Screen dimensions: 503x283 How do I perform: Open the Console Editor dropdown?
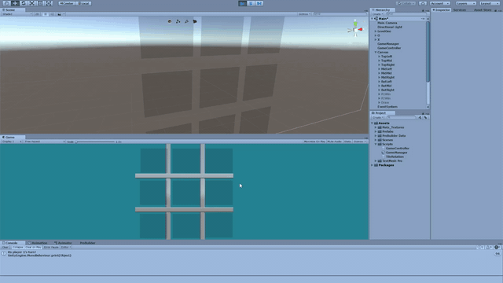tap(66, 248)
